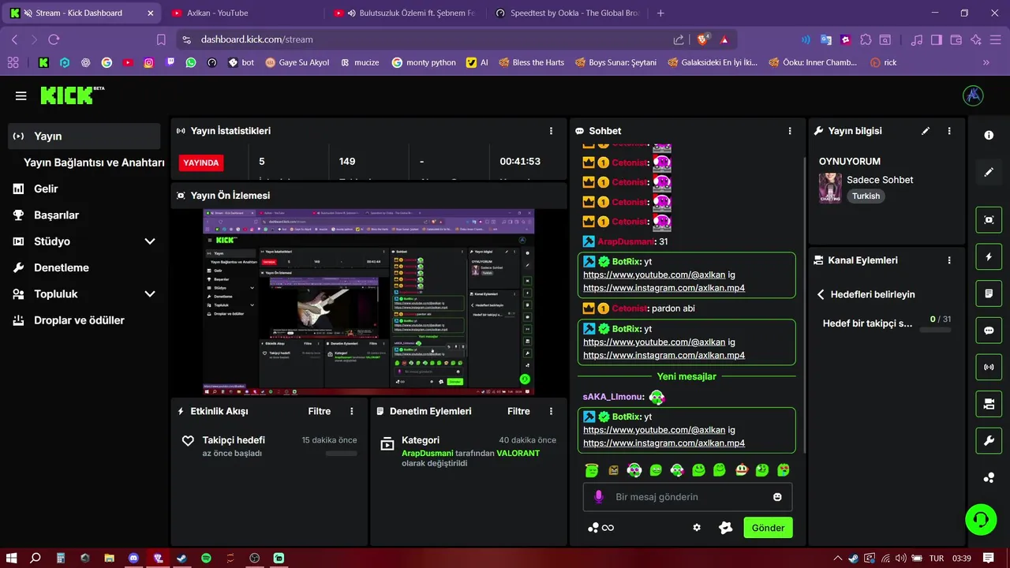Open the hamburger menu next to Kick logo

21,96
